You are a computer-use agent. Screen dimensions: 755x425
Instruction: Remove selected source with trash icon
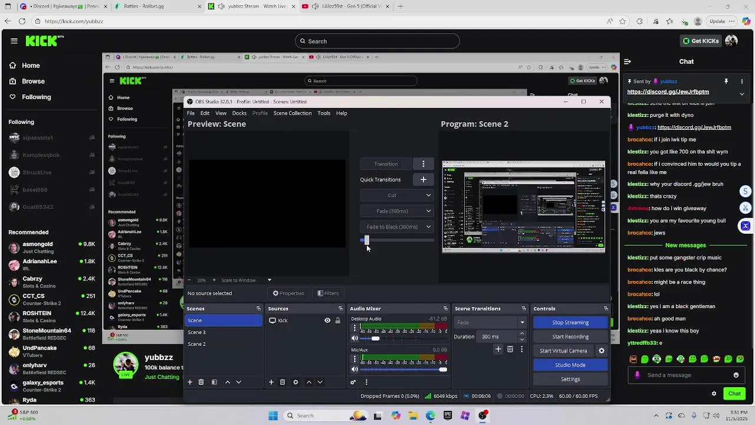(x=283, y=382)
